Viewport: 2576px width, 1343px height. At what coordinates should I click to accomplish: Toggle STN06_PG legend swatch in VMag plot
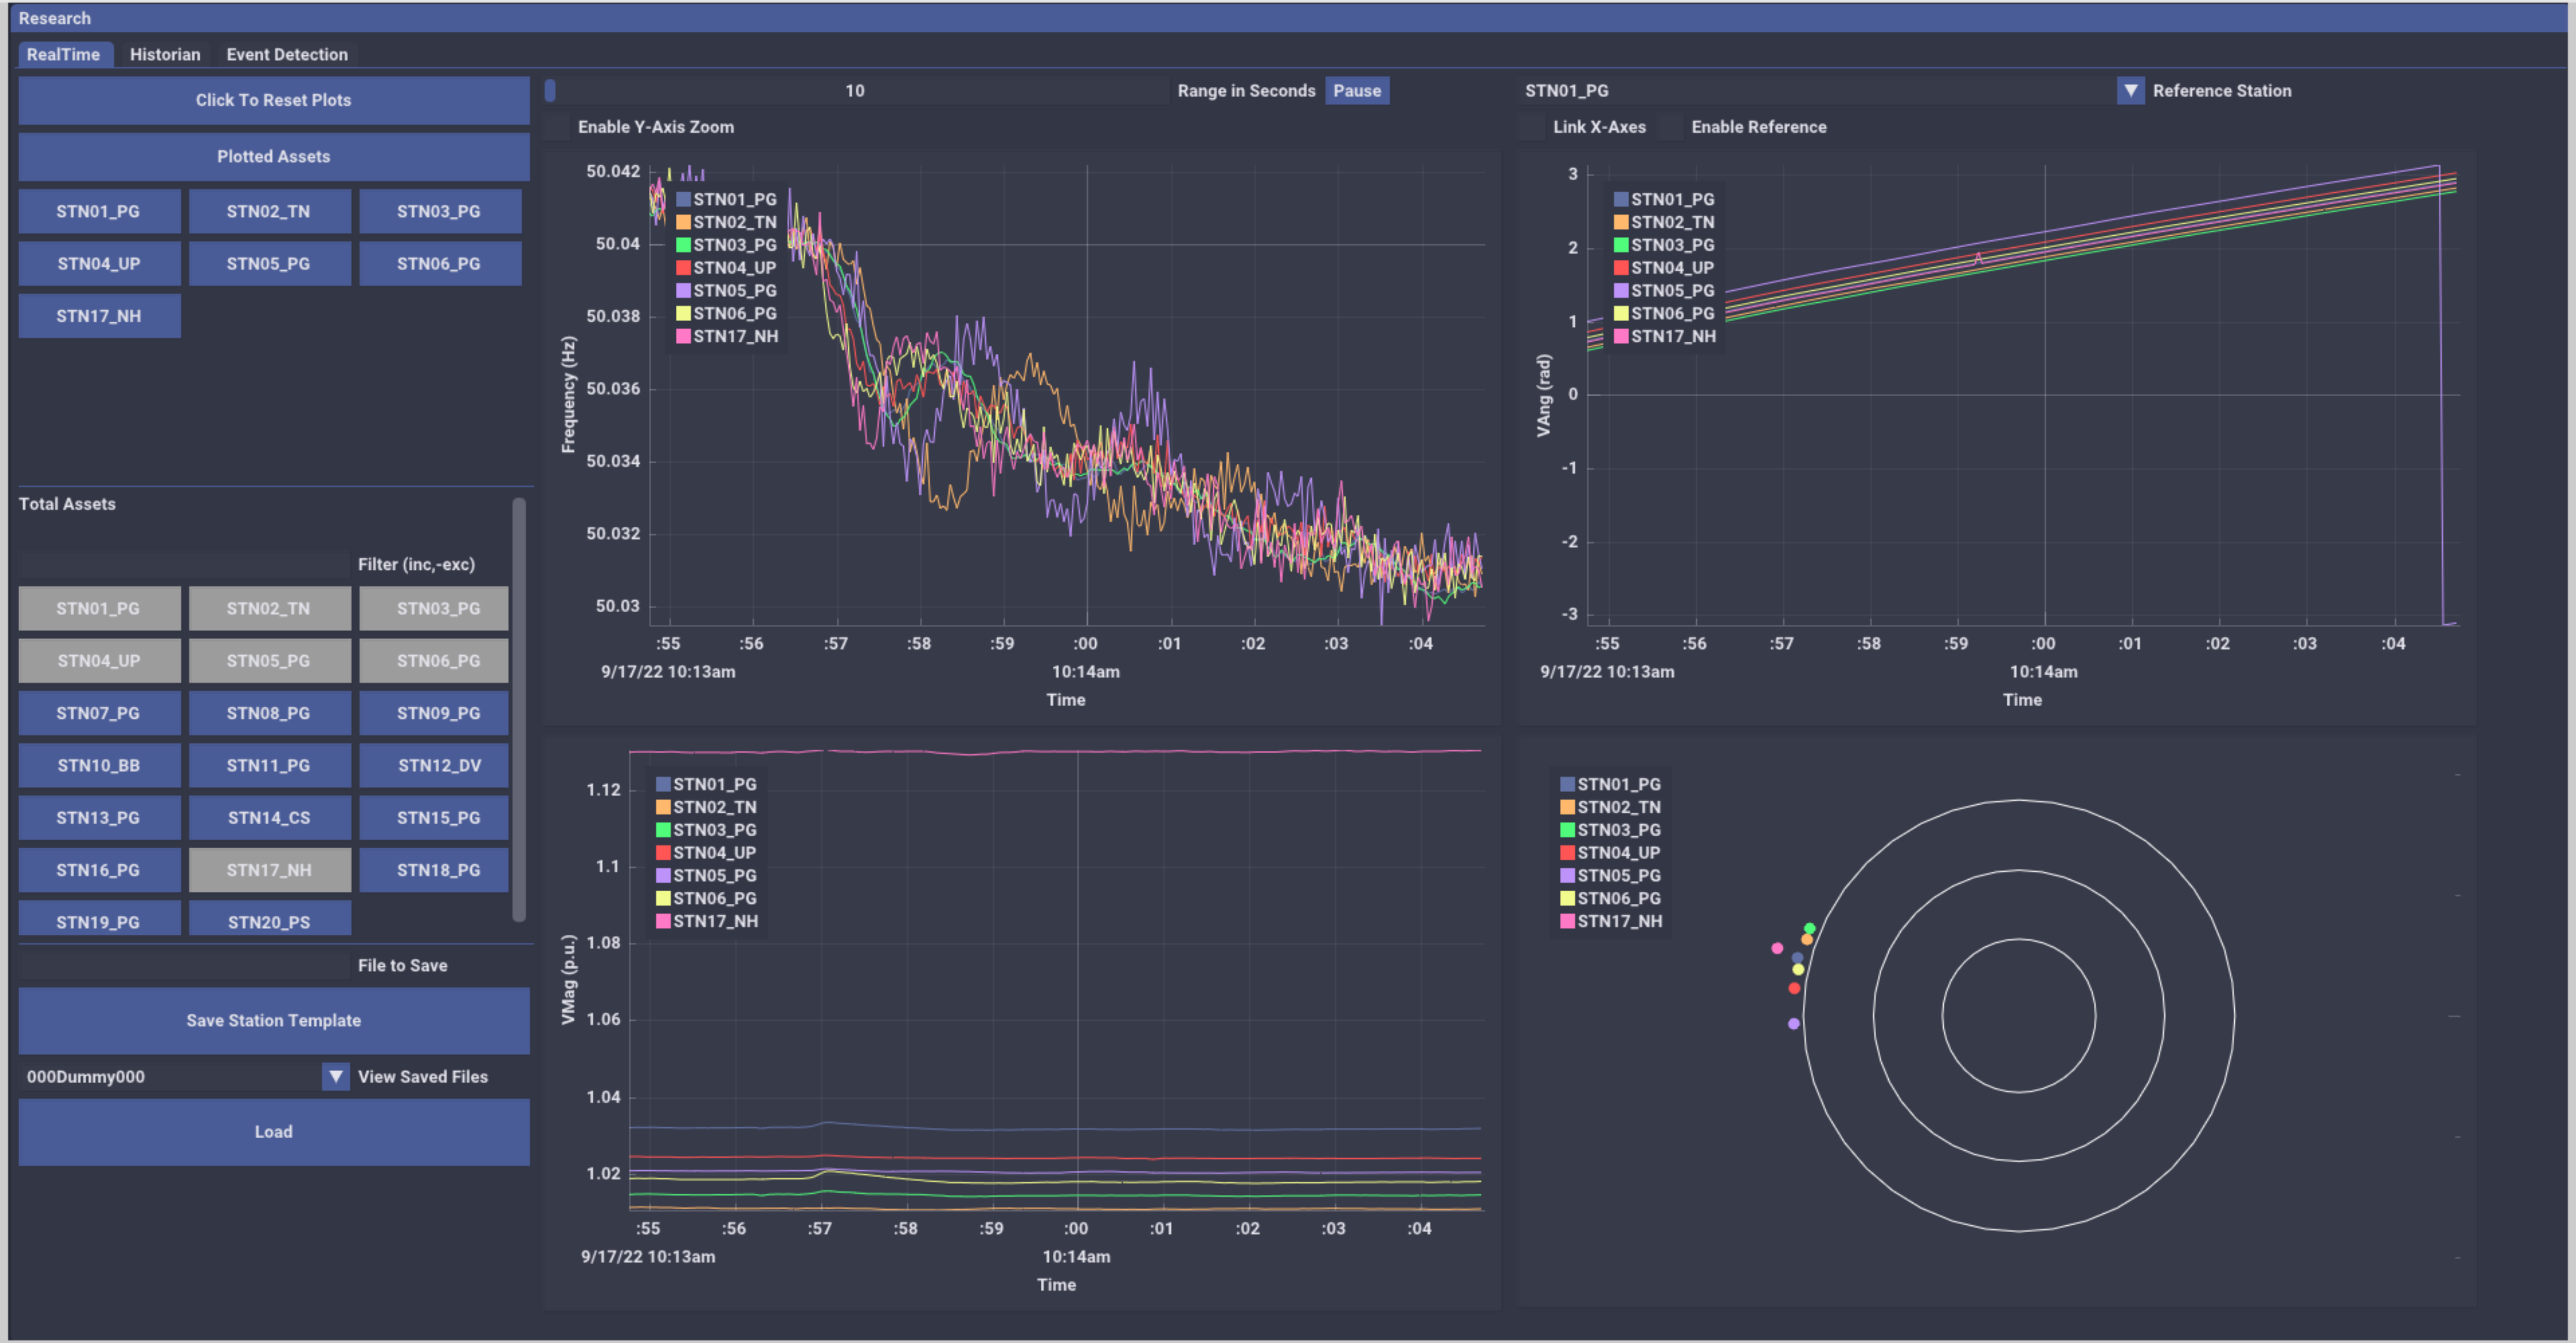pos(663,898)
